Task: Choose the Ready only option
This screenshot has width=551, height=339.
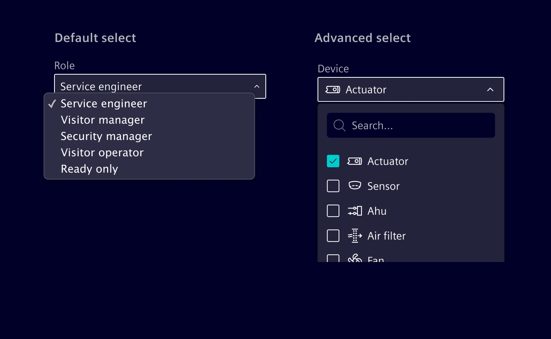Action: (89, 169)
